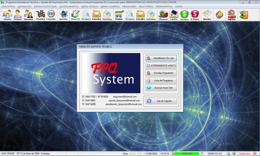This screenshot has width=260, height=156.
Task: Click the Consulta icon next to Menu OS Pesquisa
Action: coord(97,15)
